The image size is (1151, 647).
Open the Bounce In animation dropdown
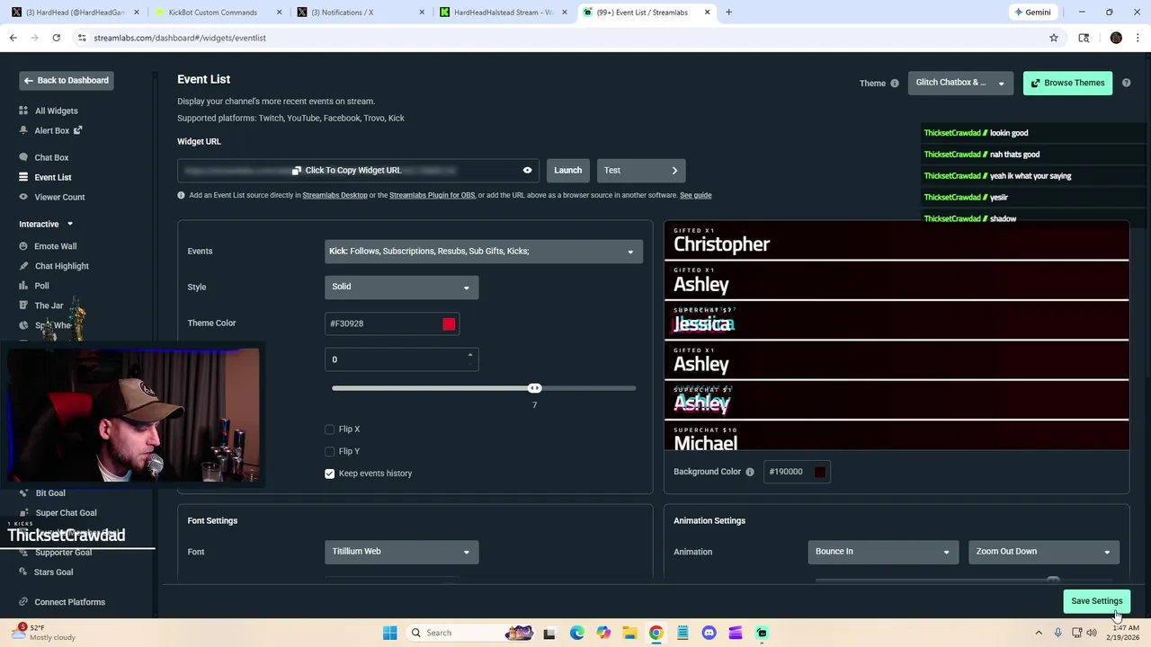tap(882, 552)
